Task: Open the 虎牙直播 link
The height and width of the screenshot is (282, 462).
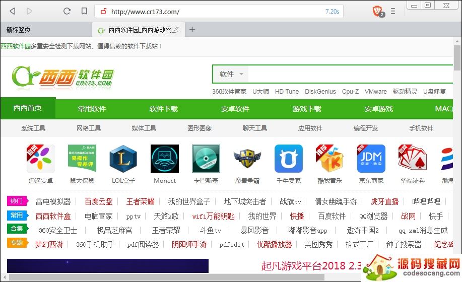Action: tap(384, 201)
